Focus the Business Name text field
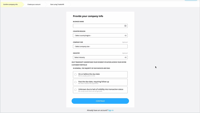Image resolution: width=200 pixels, height=113 pixels. click(98, 26)
